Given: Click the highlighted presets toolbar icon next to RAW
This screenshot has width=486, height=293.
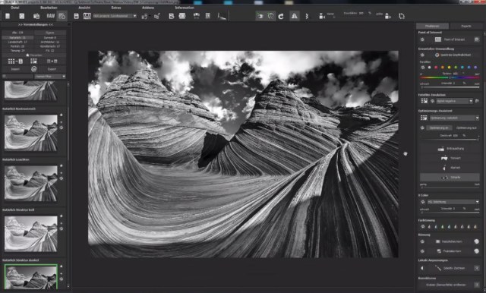Looking at the screenshot, I should pos(62,16).
